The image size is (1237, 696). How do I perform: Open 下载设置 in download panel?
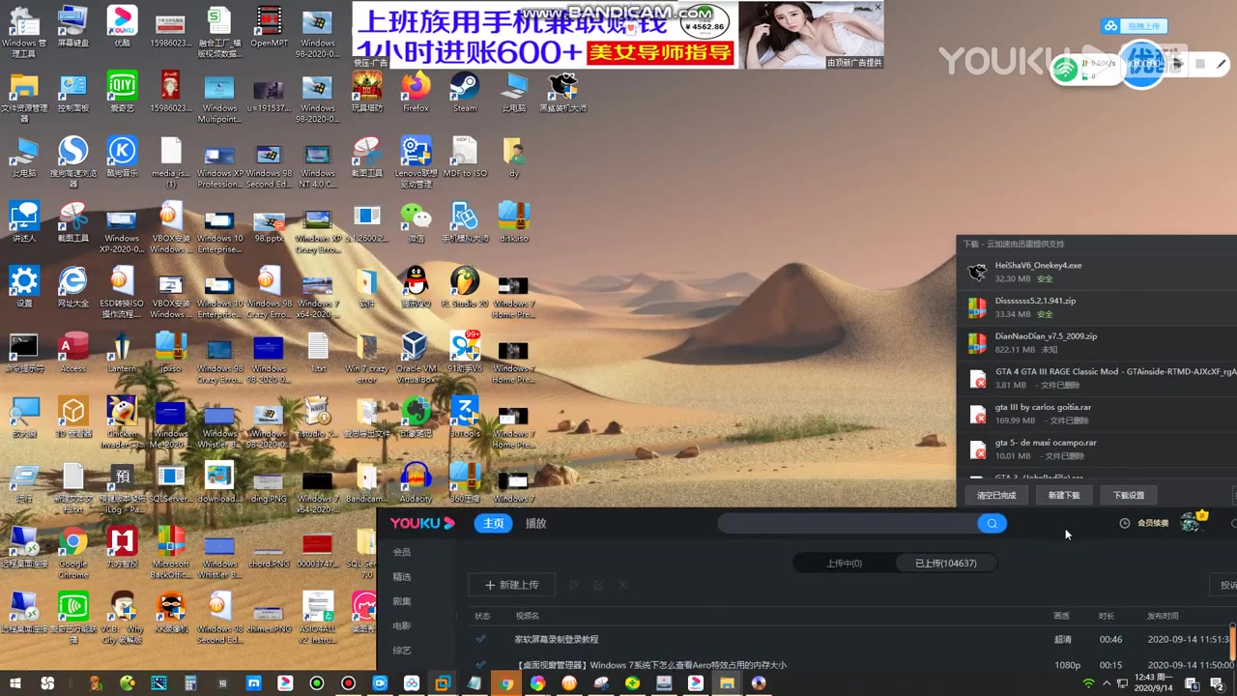(1128, 495)
